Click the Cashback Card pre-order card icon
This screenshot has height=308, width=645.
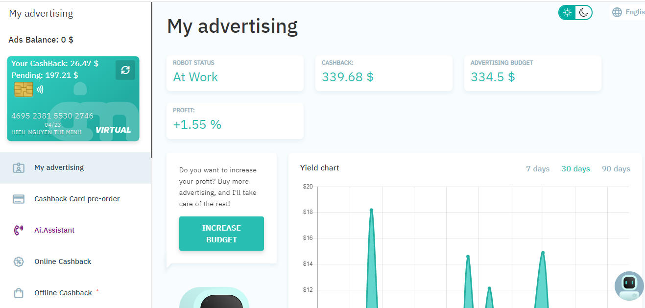[x=19, y=199]
